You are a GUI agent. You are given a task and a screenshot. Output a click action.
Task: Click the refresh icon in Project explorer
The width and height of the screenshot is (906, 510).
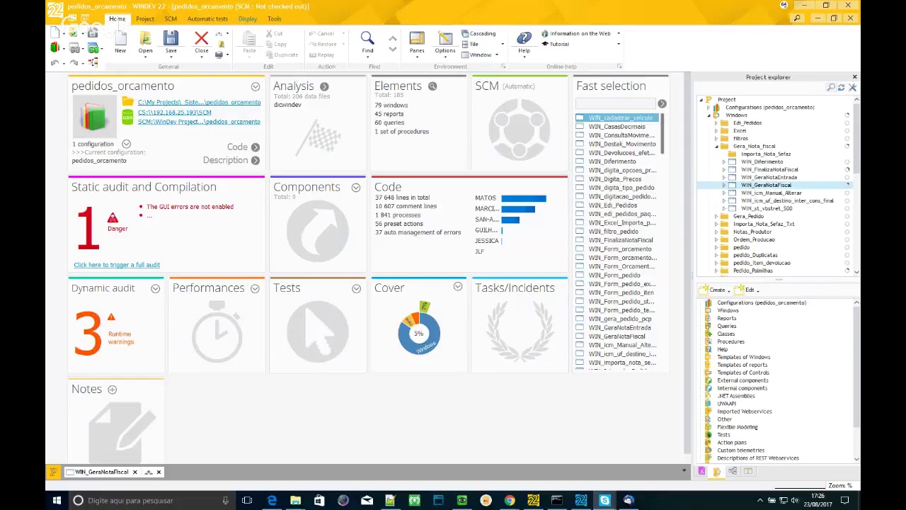coord(841,87)
